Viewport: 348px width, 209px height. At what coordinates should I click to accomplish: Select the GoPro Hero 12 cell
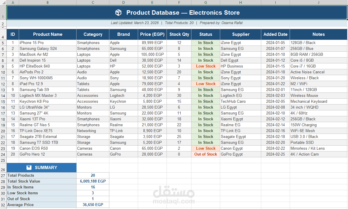pos(48,154)
